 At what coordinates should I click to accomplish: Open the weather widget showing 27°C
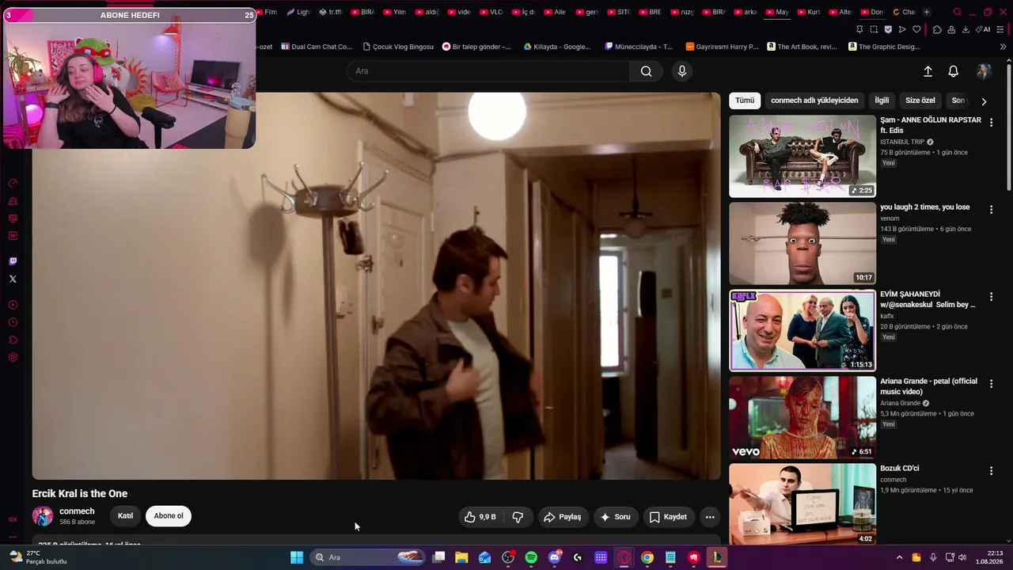pyautogui.click(x=38, y=557)
